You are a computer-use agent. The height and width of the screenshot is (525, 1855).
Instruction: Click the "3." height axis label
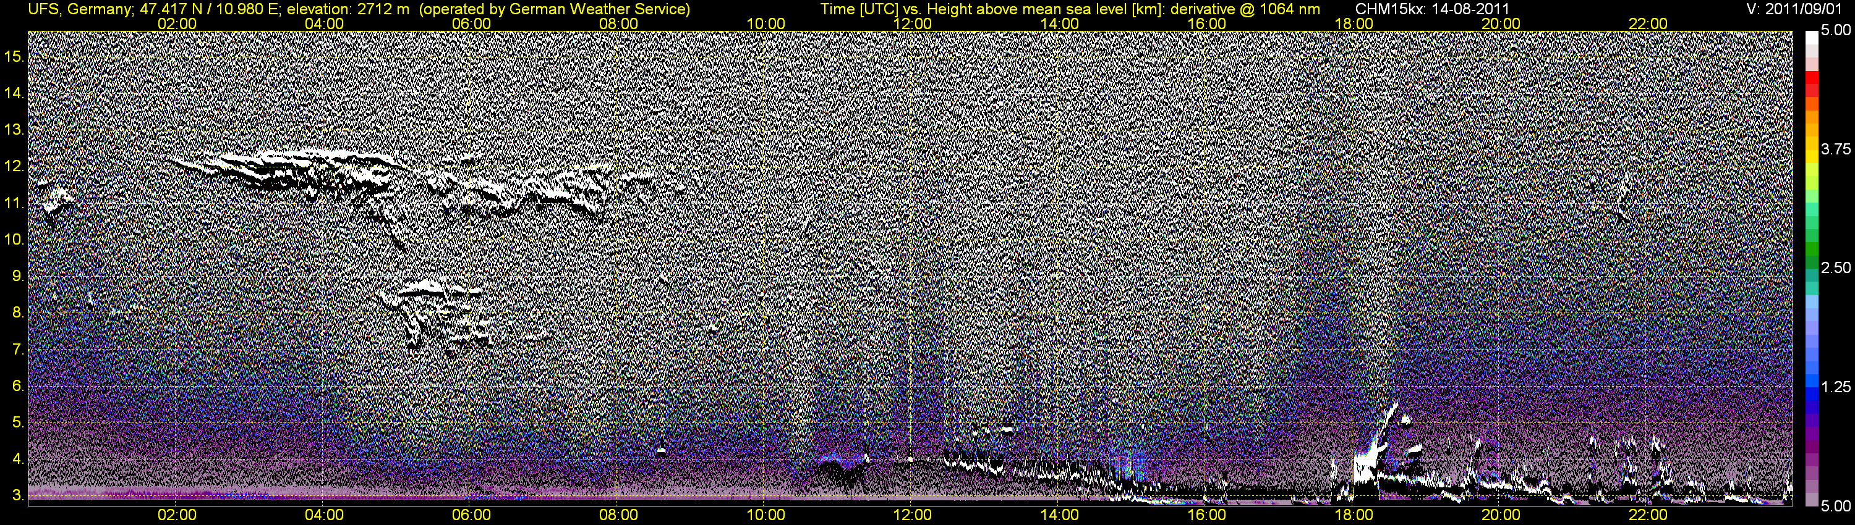(18, 495)
